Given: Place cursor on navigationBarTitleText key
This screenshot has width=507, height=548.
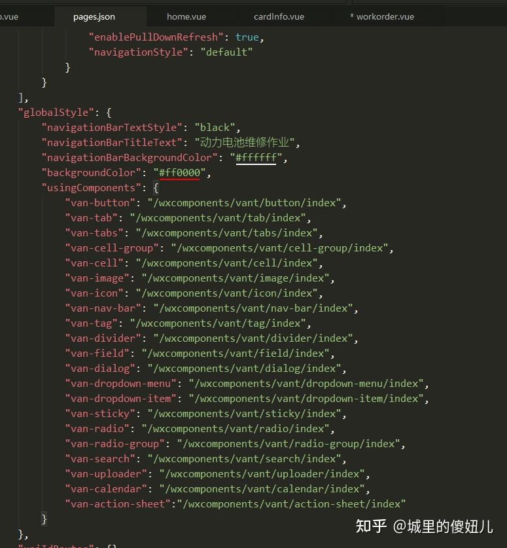Looking at the screenshot, I should [112, 143].
